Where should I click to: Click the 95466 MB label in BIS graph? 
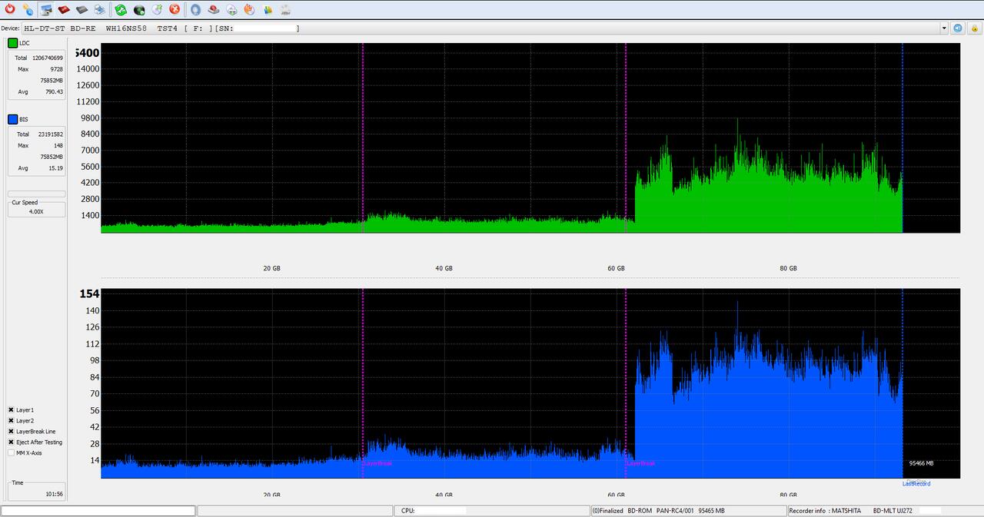(921, 463)
